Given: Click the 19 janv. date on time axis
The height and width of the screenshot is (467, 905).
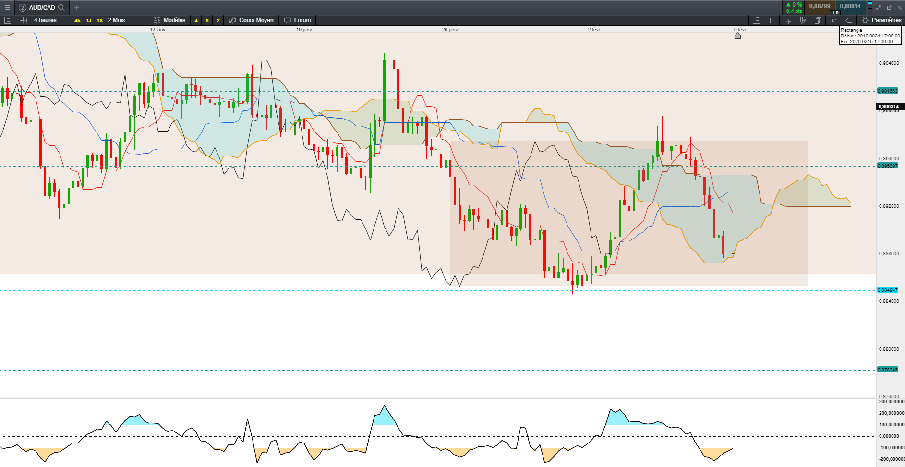Looking at the screenshot, I should click(x=304, y=30).
